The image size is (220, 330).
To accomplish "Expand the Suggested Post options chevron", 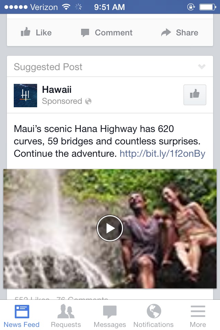I will (202, 67).
